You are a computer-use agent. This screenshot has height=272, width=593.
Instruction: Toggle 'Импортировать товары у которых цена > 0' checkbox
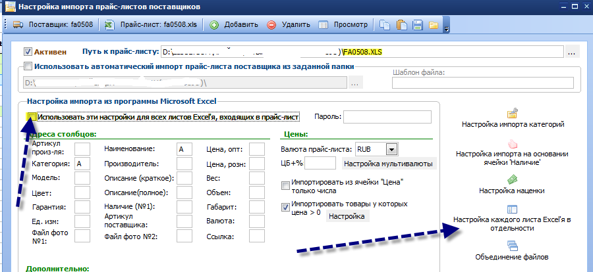[285, 208]
